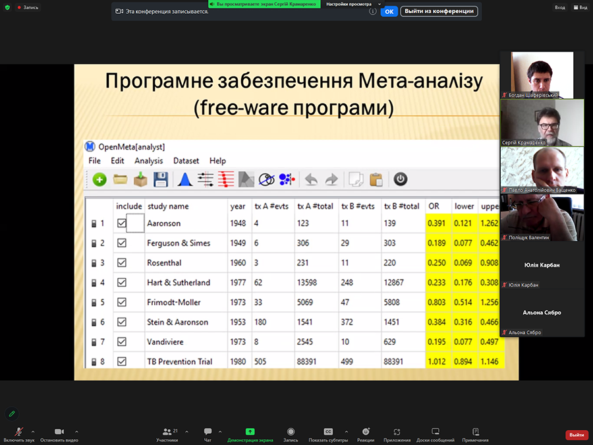Click the gray shapes toolbar icon
This screenshot has height=445, width=593.
(x=246, y=179)
